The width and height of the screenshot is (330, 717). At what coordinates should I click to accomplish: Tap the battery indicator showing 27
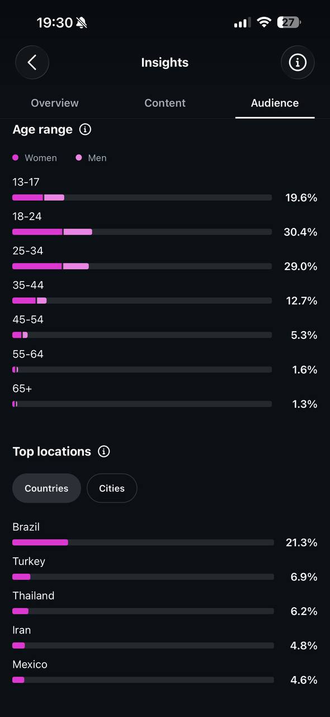289,22
